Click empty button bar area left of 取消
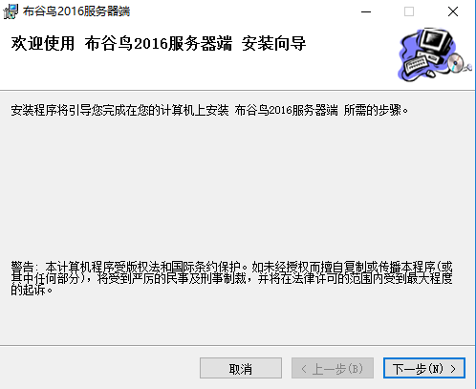Image resolution: width=476 pixels, height=389 pixels. (98, 368)
